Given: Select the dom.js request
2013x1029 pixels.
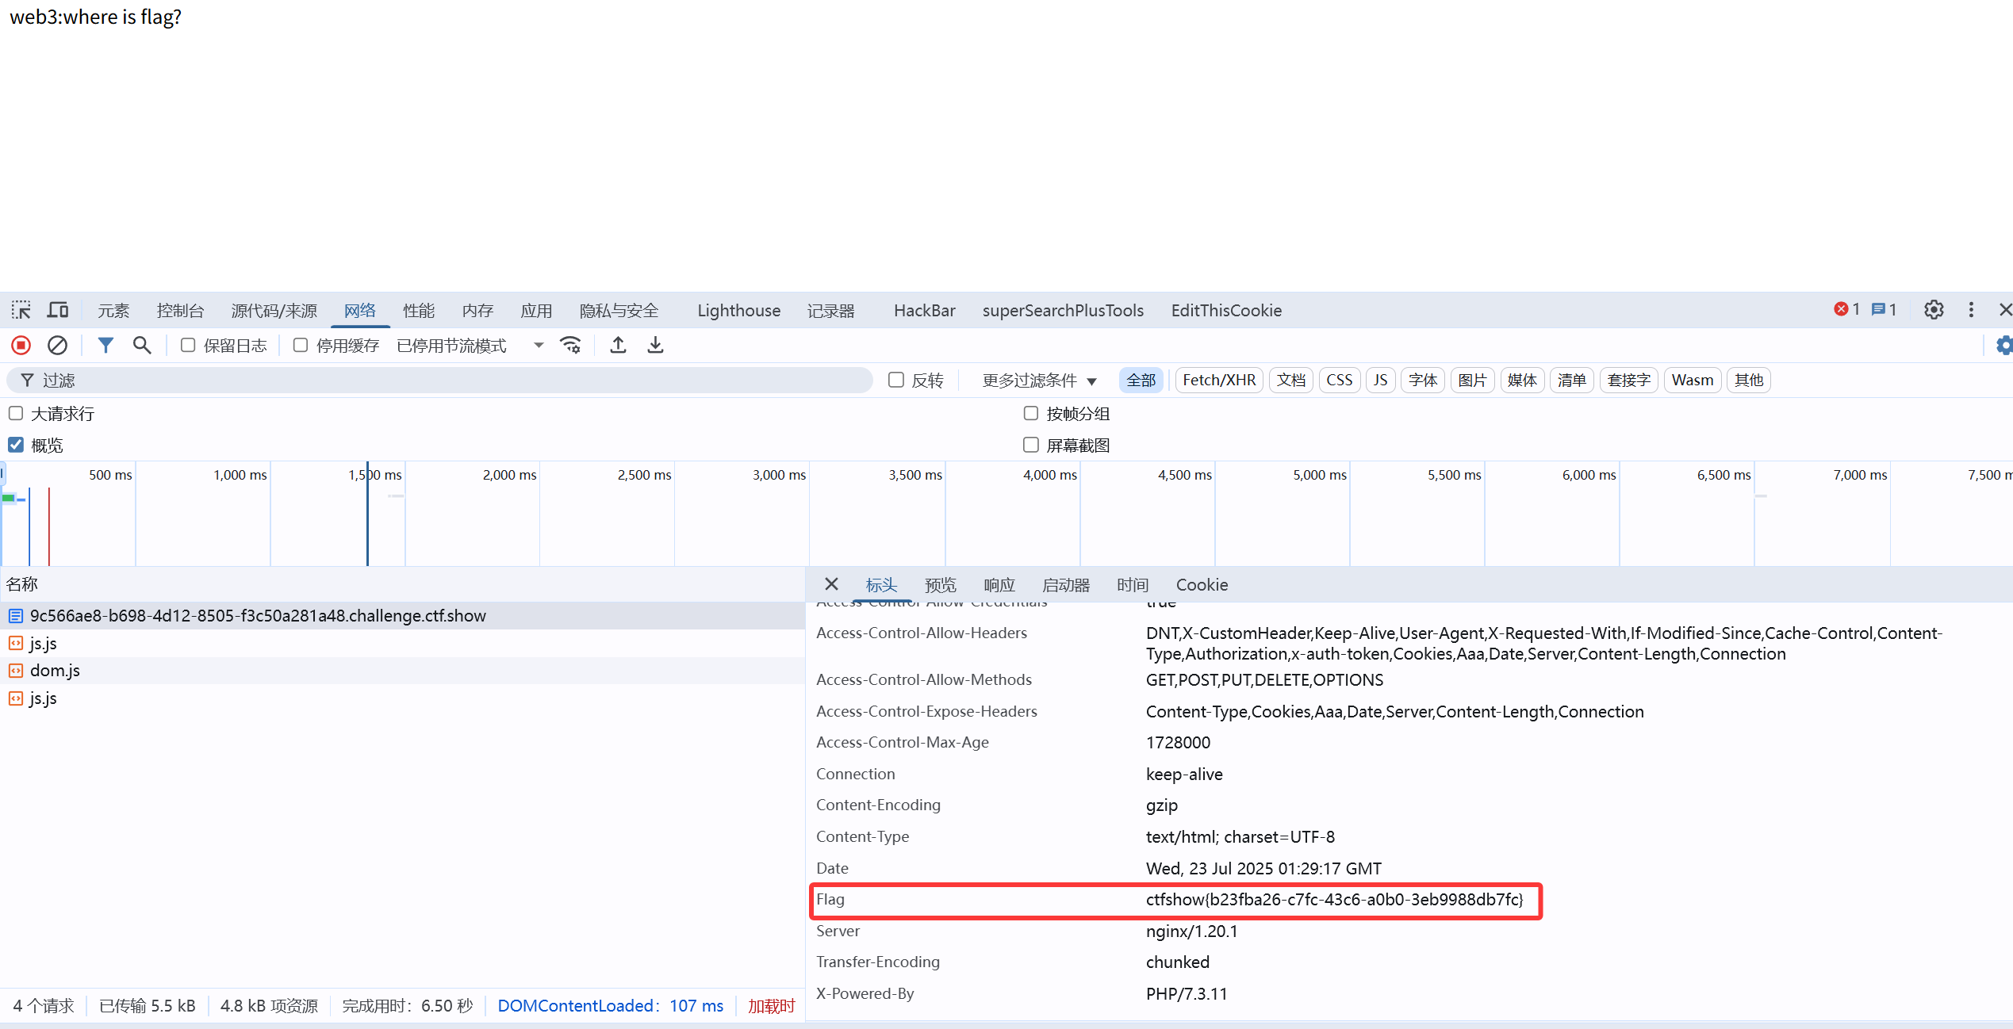Looking at the screenshot, I should tap(55, 671).
